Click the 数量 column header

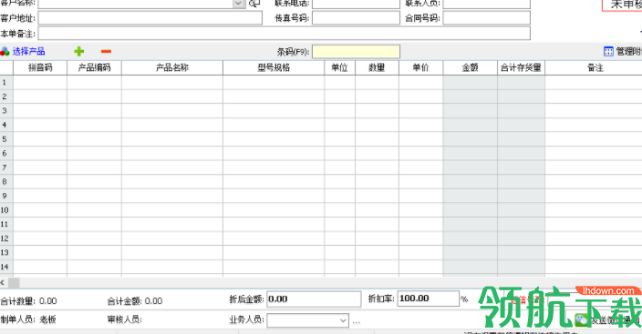(x=377, y=67)
